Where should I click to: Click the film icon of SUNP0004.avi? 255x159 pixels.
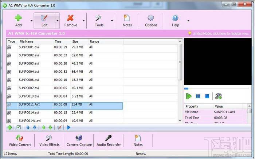pyautogui.click(x=9, y=72)
